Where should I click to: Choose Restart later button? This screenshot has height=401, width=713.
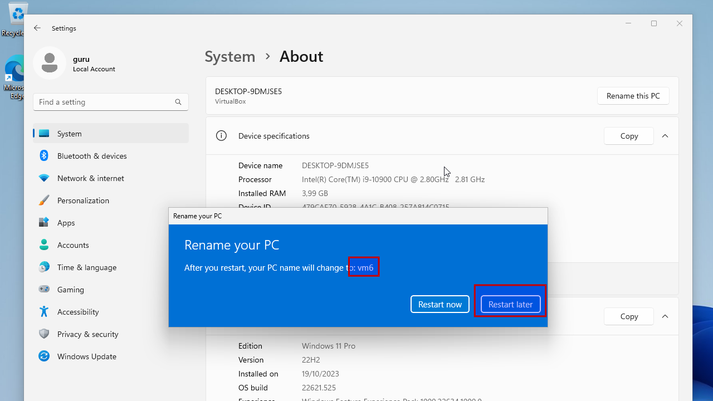(510, 304)
